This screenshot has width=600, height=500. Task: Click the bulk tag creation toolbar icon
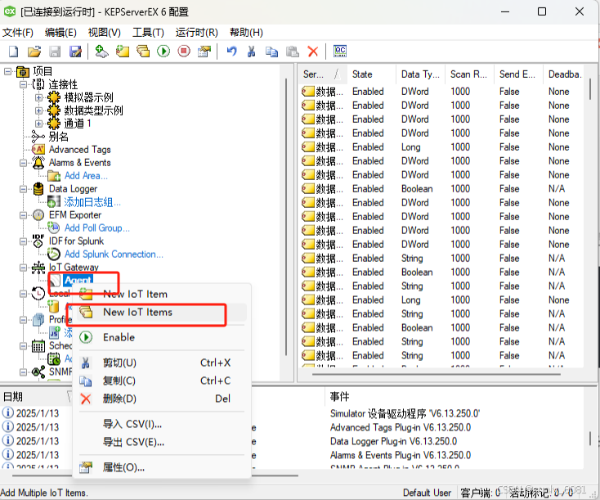143,52
